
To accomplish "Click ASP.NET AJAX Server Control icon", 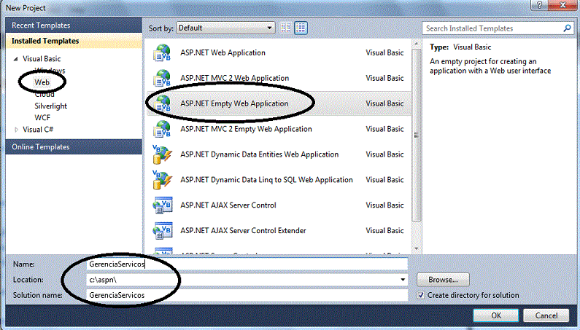I will point(162,205).
